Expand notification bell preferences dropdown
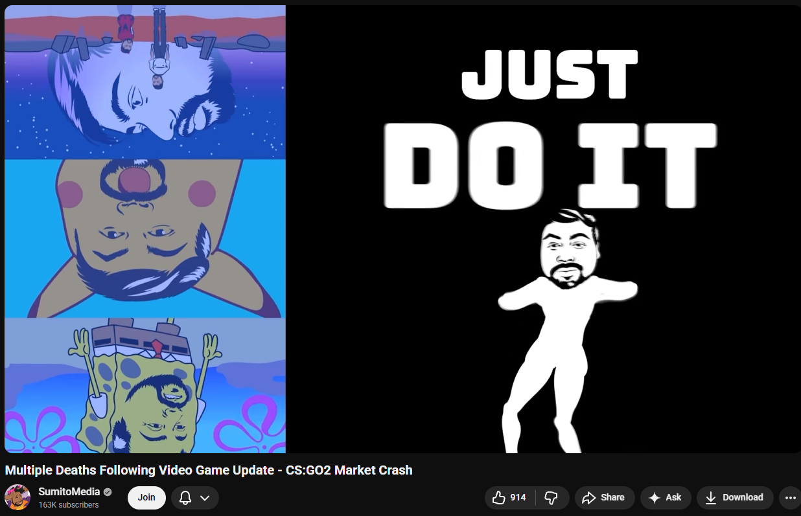 195,497
